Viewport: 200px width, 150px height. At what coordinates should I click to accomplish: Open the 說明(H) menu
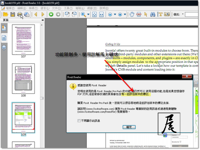[104, 8]
